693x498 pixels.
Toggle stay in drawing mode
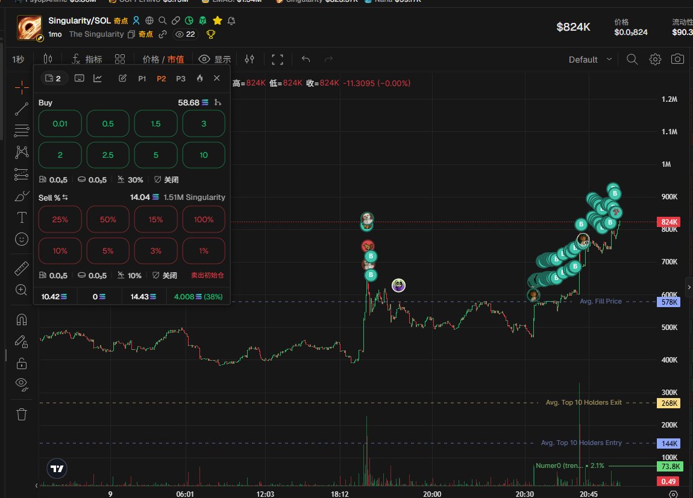coord(22,341)
